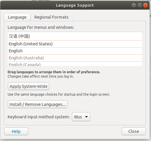Click the Close button at the bottom
151x141 pixels.
(x=134, y=131)
